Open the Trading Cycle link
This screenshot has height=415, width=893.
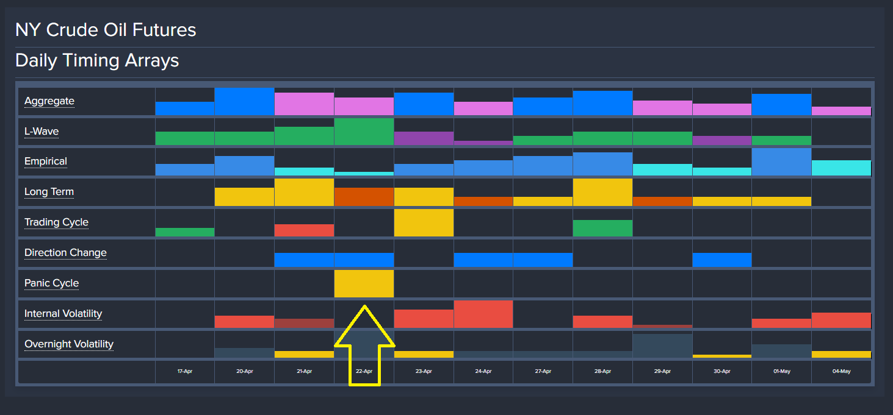coord(56,222)
